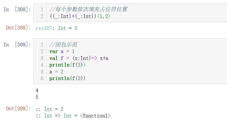
Task: Place cursor on the //闭包示范 comment line
Action: (63, 45)
